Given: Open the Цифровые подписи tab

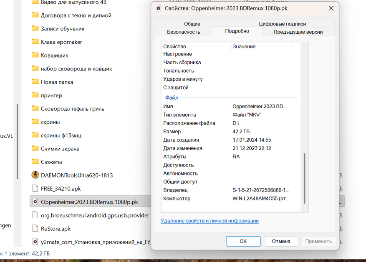Looking at the screenshot, I should [x=282, y=24].
